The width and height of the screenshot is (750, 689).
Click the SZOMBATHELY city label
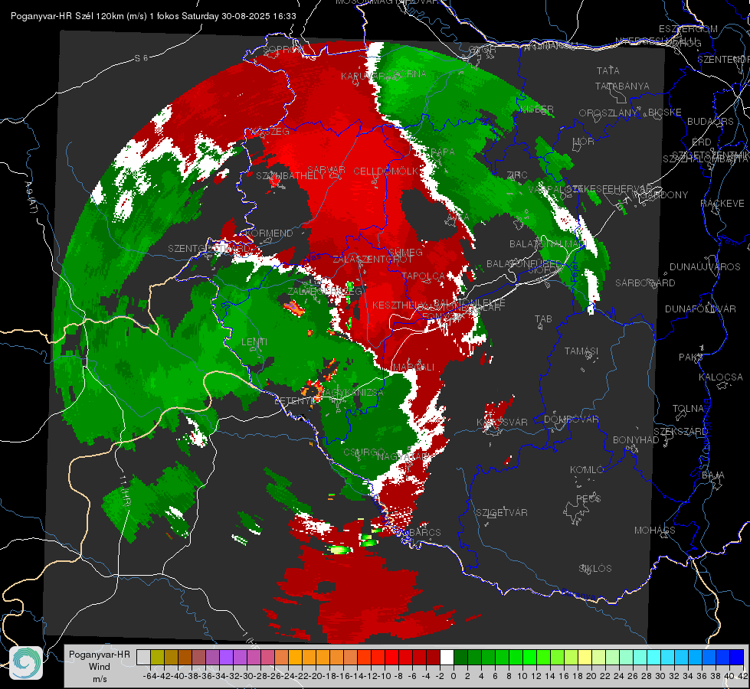290,176
